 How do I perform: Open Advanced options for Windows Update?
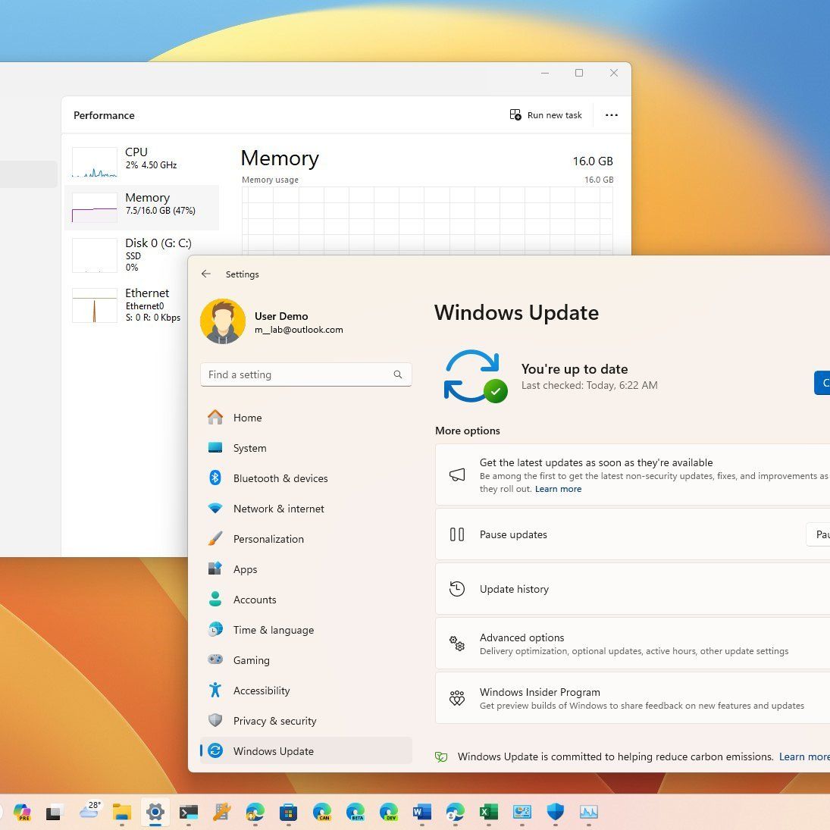pos(633,644)
